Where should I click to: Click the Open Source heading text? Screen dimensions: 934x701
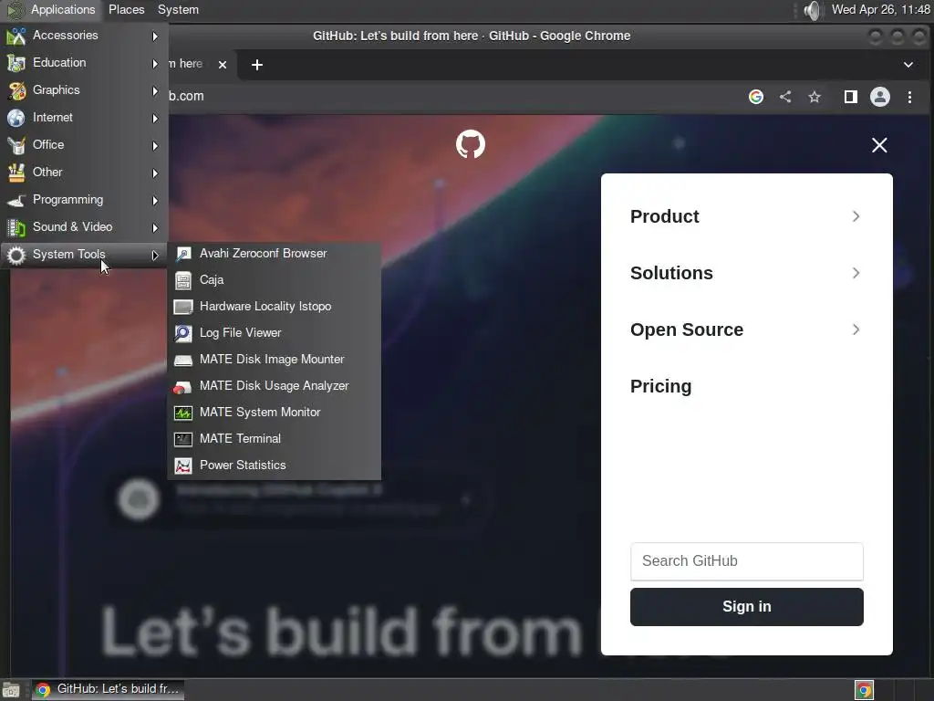tap(687, 330)
